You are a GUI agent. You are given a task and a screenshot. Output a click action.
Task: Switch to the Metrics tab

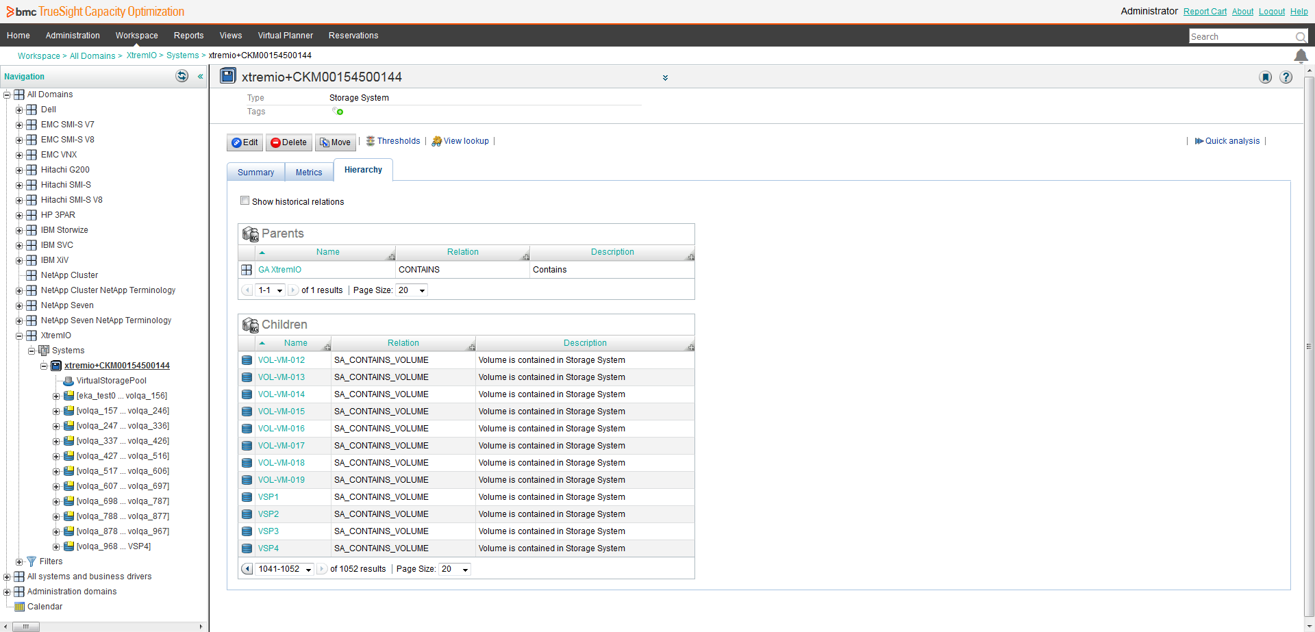pos(309,173)
